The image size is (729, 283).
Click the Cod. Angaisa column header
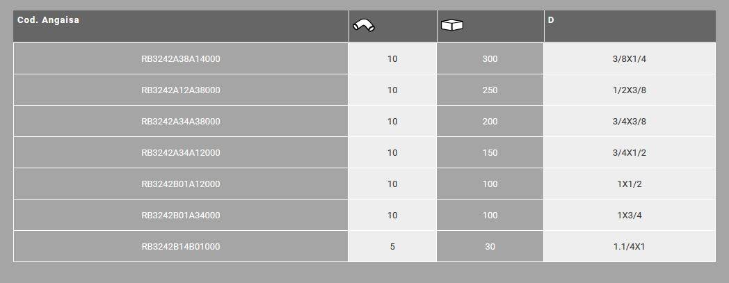(49, 21)
